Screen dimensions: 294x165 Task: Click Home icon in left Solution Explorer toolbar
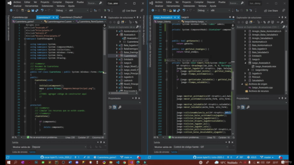[x=119, y=22]
